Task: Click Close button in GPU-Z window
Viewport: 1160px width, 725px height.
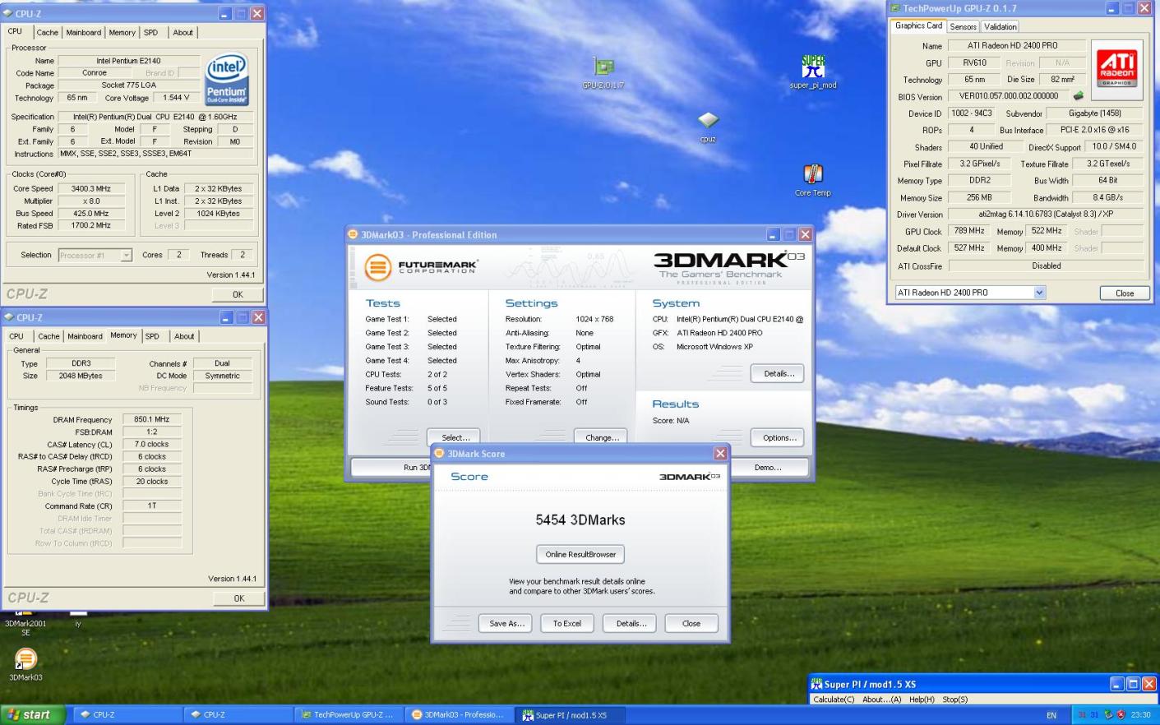Action: [1125, 293]
